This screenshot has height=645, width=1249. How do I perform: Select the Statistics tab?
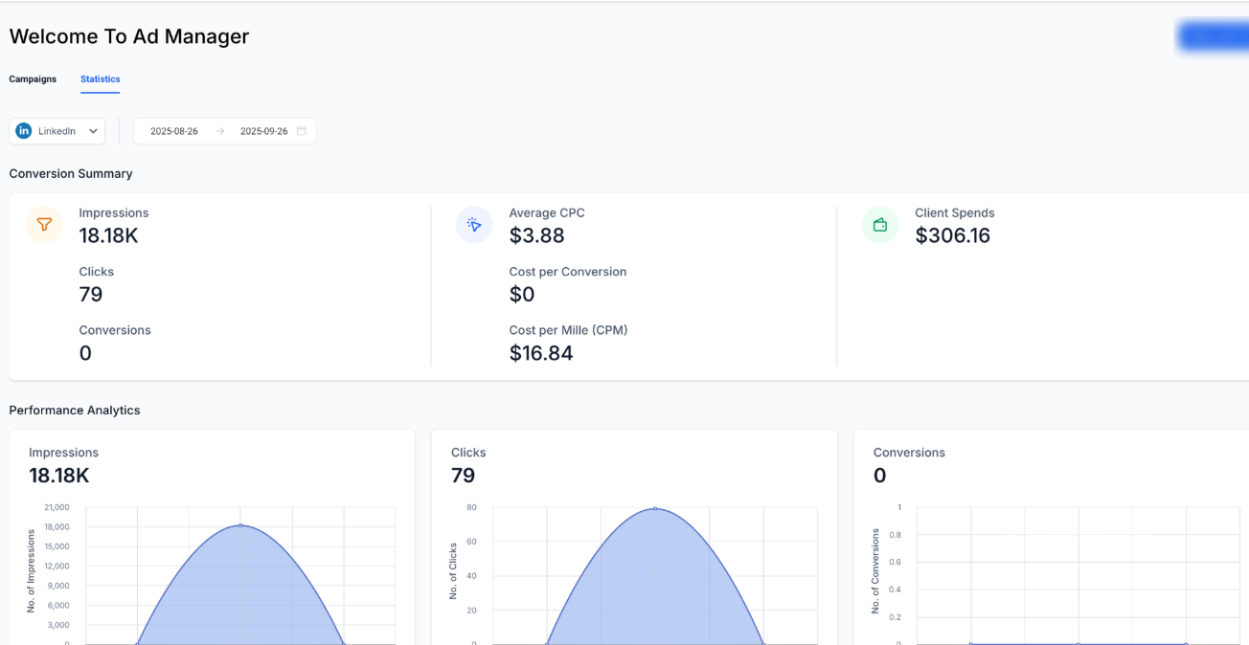point(100,79)
